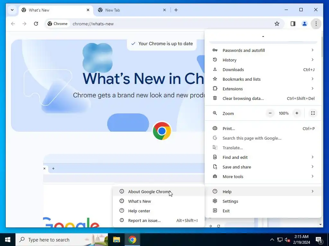Expand the History submenu arrow
Screen dimensions: 329x246
point(312,60)
